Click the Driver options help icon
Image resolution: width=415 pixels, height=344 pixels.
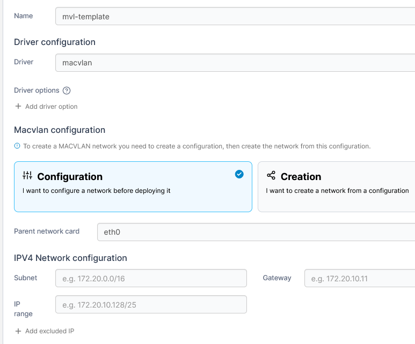(67, 91)
